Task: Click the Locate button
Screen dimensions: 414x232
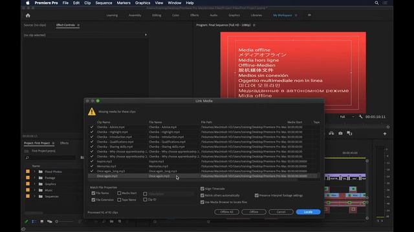Action: tap(308, 212)
